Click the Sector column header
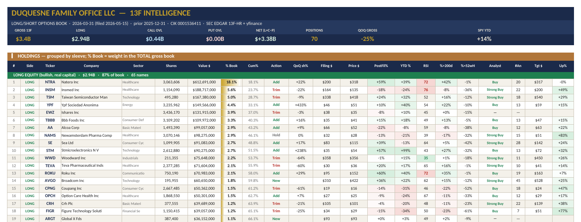 [x=138, y=66]
